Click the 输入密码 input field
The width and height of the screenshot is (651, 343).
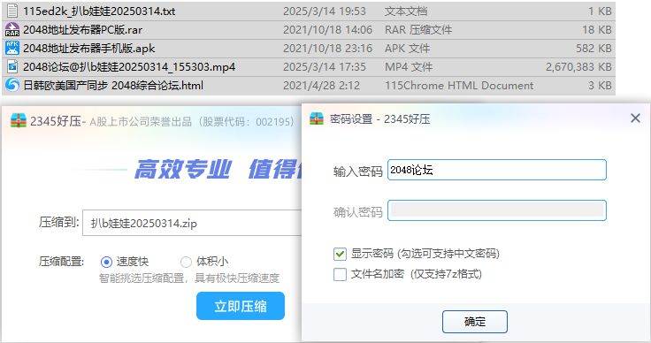click(496, 170)
